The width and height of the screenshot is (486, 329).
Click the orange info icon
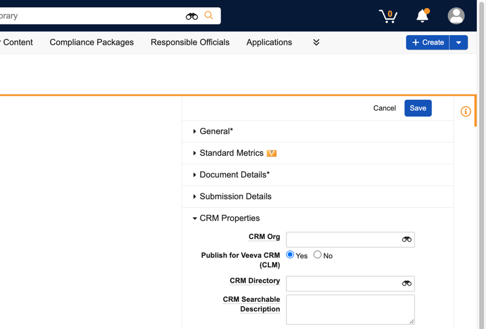[465, 112]
